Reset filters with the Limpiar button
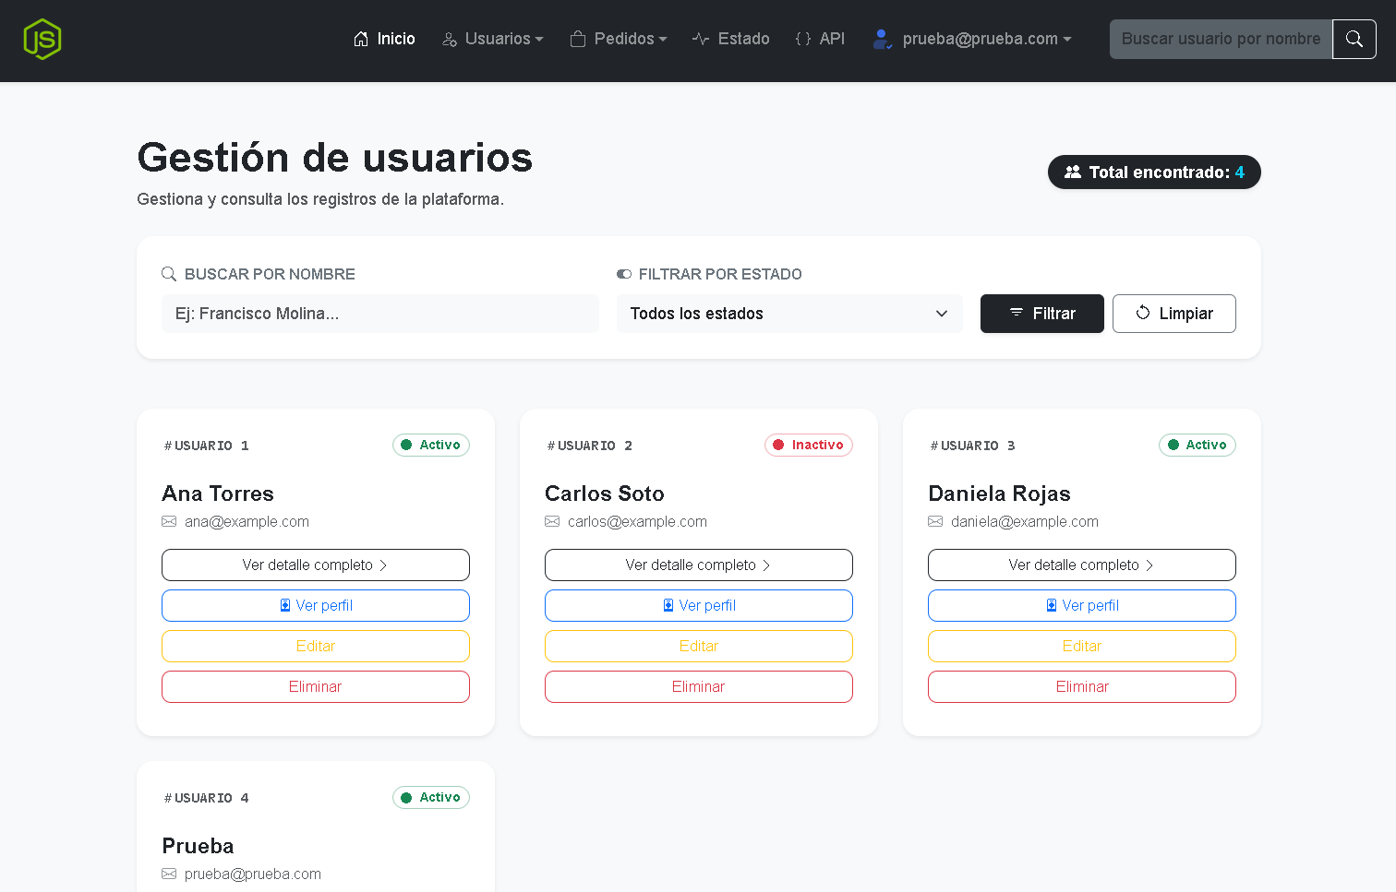The image size is (1396, 892). [x=1174, y=314]
